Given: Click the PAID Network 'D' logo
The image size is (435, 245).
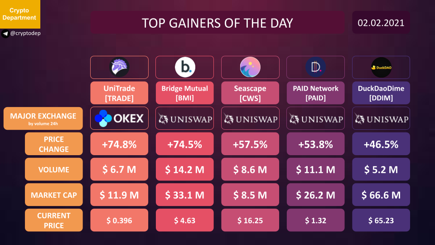Looking at the screenshot, I should tap(315, 67).
